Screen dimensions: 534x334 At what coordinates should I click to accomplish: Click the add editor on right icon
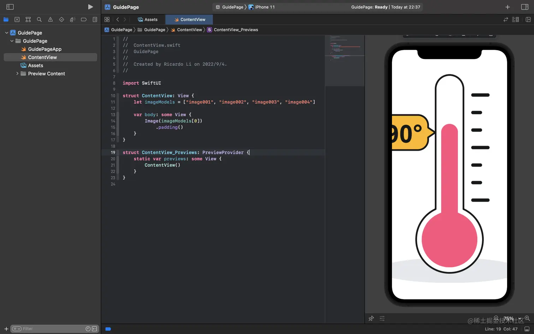[528, 19]
